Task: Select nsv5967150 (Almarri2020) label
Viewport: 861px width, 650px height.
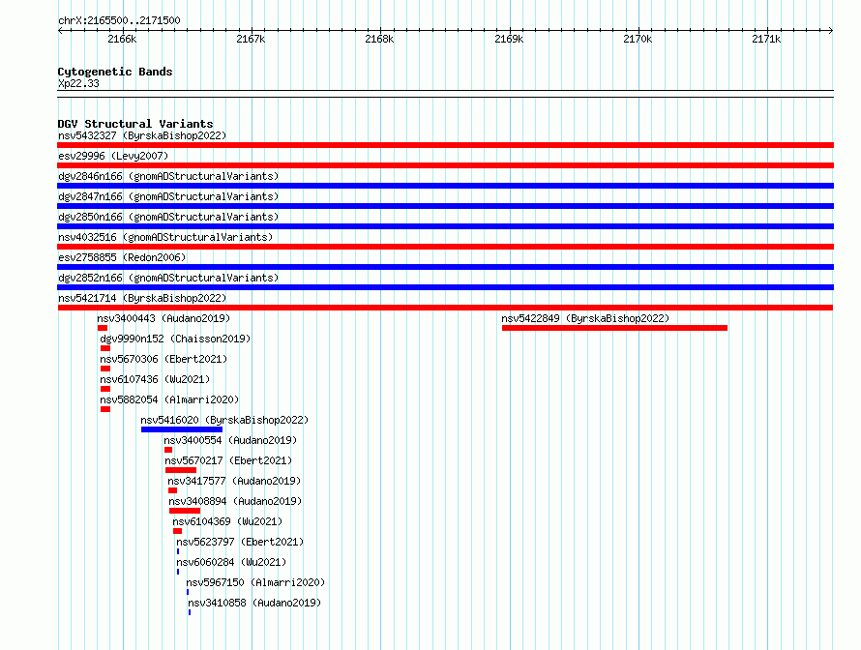Action: pyautogui.click(x=255, y=582)
